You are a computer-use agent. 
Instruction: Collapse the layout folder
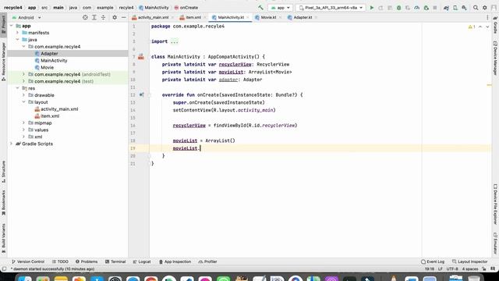point(23,102)
